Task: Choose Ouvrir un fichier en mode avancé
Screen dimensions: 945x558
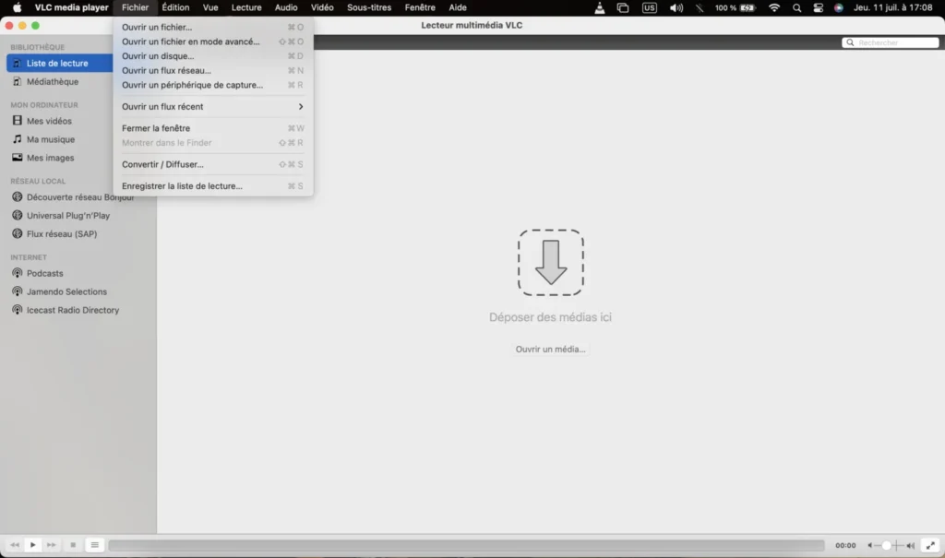Action: (x=213, y=42)
